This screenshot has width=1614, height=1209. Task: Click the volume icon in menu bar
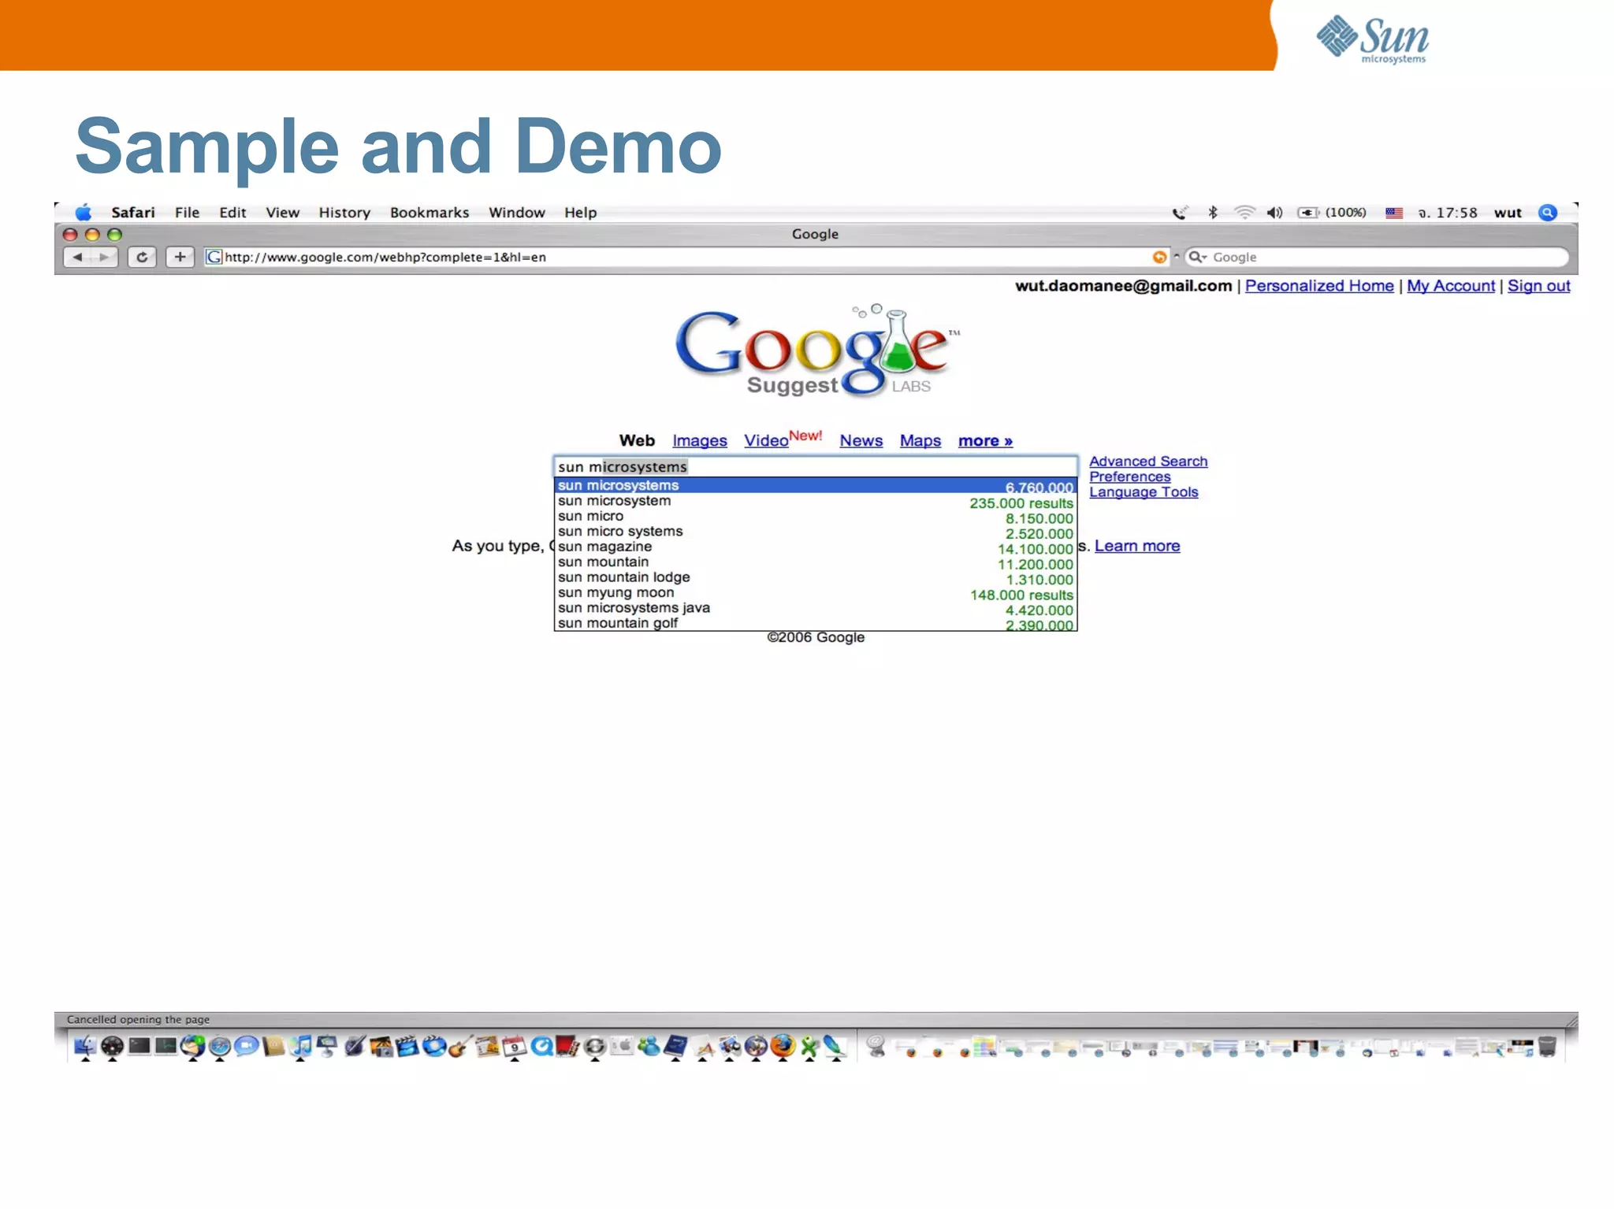[1275, 213]
